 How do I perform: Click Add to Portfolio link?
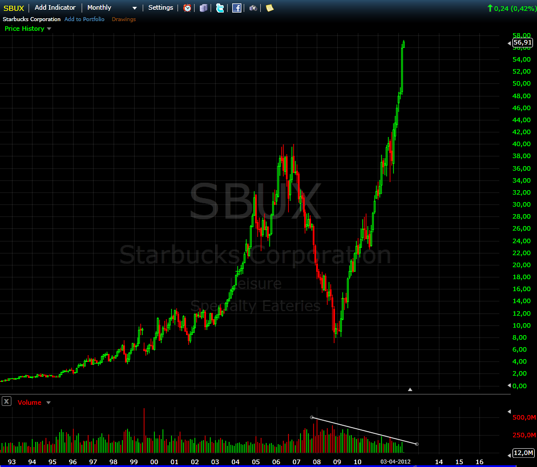[84, 19]
